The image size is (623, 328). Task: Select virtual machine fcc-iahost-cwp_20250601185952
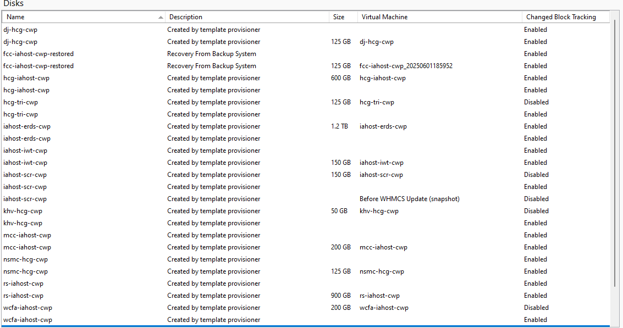[406, 66]
